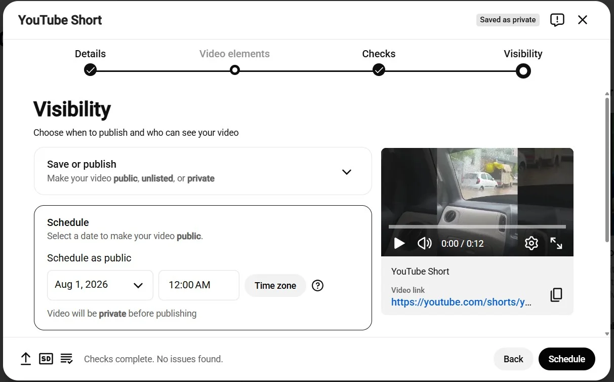Click the video preview thumbnail
Image resolution: width=614 pixels, height=382 pixels.
click(x=477, y=202)
